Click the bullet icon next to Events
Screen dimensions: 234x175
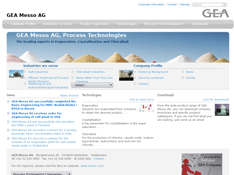(183, 78)
